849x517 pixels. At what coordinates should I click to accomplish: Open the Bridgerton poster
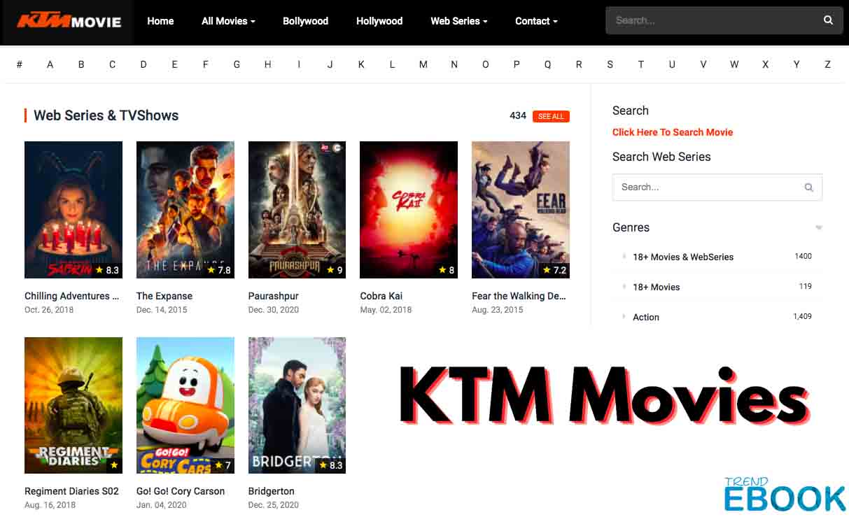point(297,405)
